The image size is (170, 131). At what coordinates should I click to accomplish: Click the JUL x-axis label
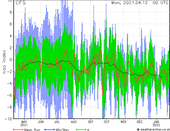tap(57, 122)
